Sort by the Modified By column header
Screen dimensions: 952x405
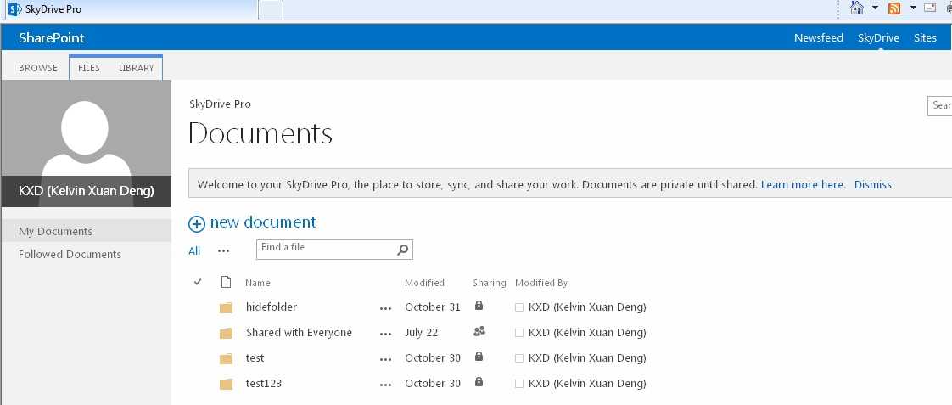pyautogui.click(x=541, y=283)
